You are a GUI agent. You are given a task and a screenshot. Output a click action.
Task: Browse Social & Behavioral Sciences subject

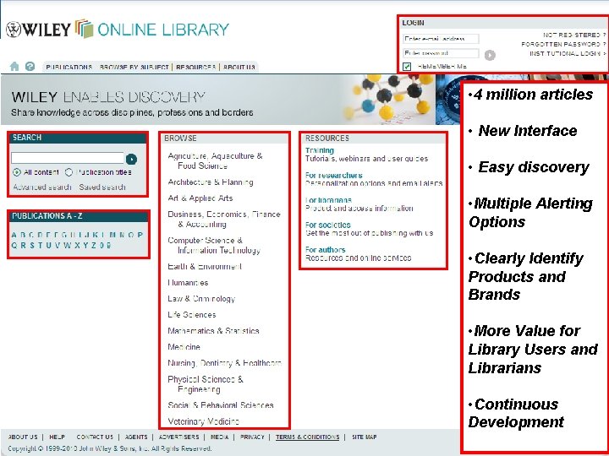tap(221, 405)
